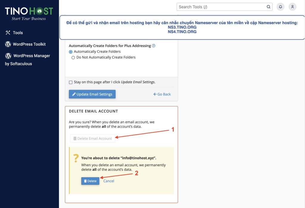Open the Tools sidebar menu
This screenshot has height=208, width=305.
tap(14, 33)
